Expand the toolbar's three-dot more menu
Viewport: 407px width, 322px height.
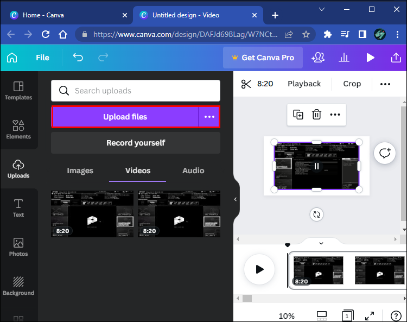pos(385,84)
